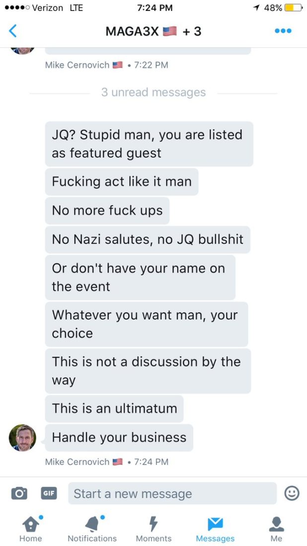The image size is (307, 546).
Task: Go to the Me profile tab
Action: click(276, 528)
